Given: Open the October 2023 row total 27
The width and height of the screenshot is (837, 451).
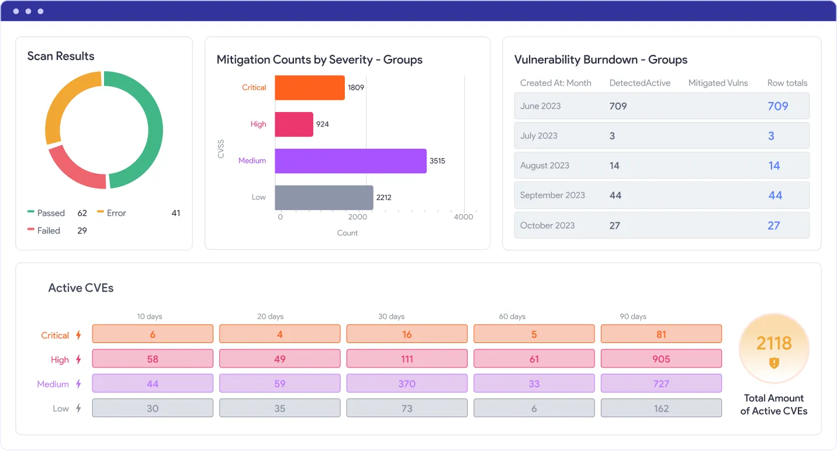Looking at the screenshot, I should pyautogui.click(x=774, y=226).
